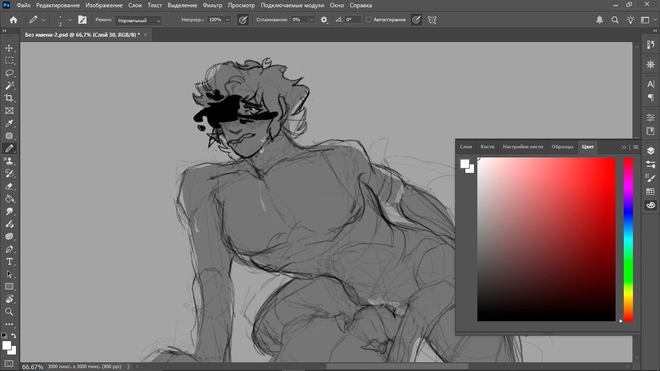Open the tool preset picker dropdown
The width and height of the screenshot is (660, 371).
point(43,20)
